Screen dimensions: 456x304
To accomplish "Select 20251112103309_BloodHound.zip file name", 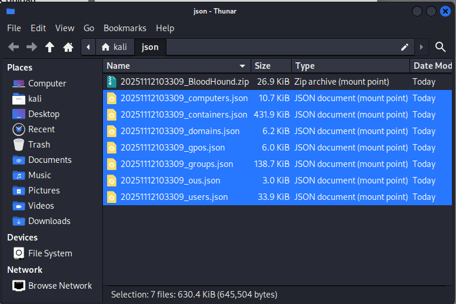I will [185, 82].
